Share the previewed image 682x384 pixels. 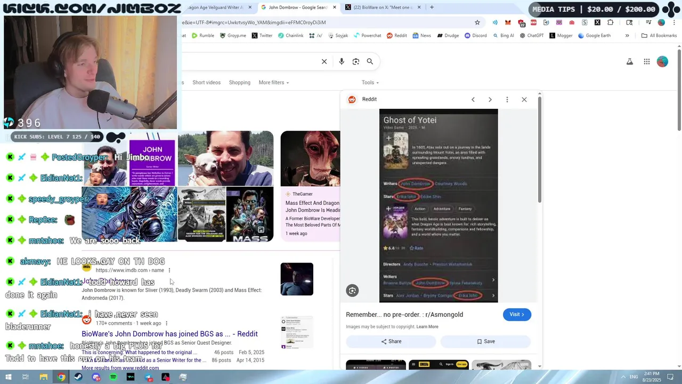(391, 341)
